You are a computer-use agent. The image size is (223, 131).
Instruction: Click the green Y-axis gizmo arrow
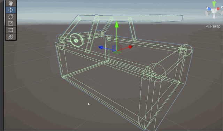[x=117, y=24]
